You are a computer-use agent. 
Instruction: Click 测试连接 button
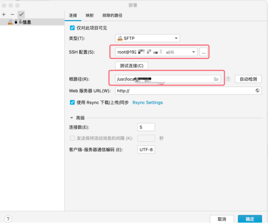[132, 66]
